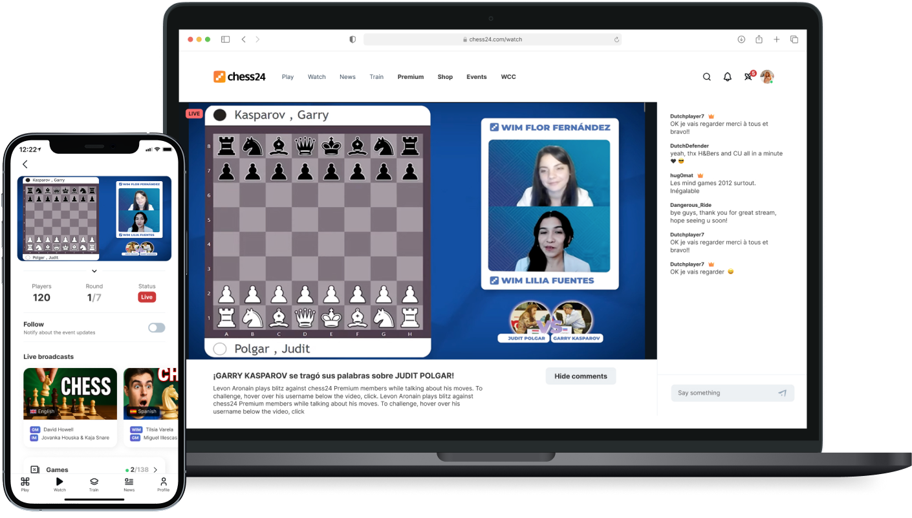Open the Train menu item

[376, 77]
